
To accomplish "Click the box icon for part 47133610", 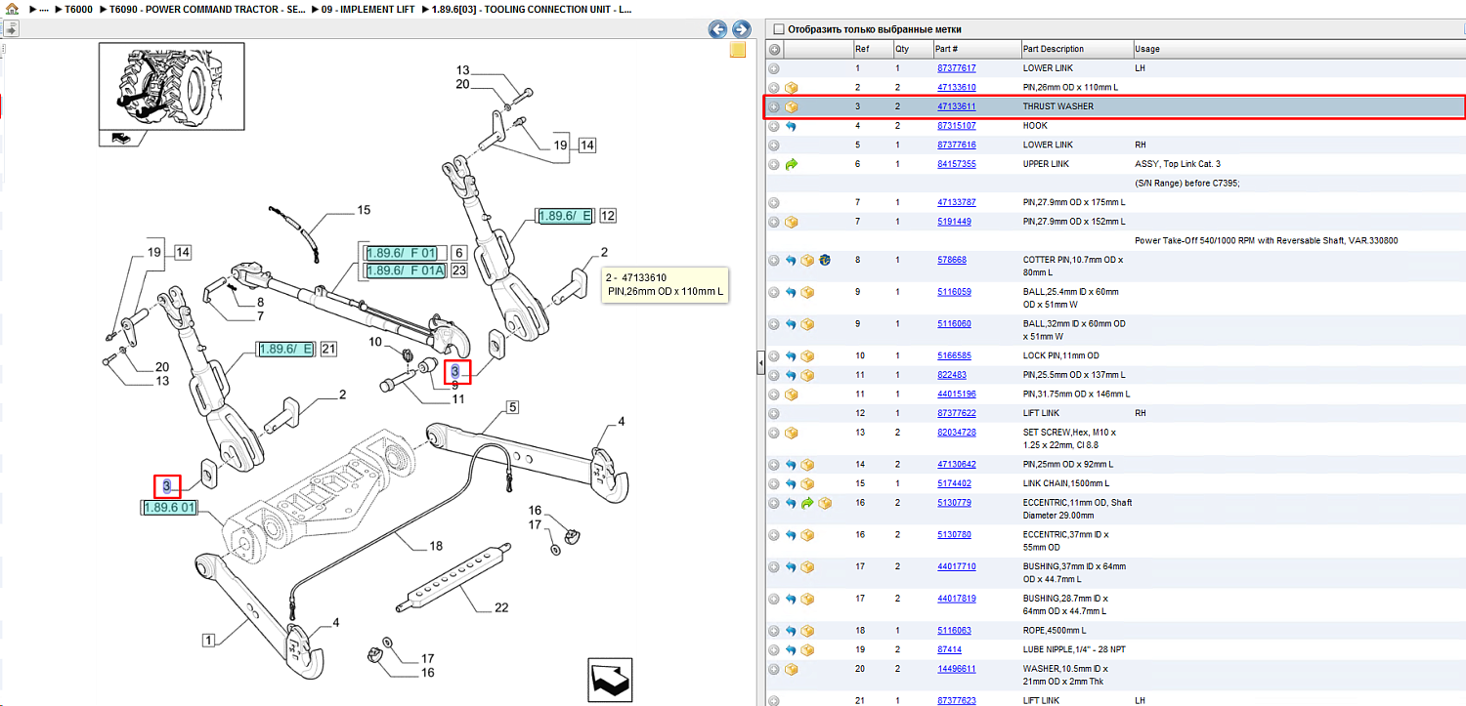I will 792,88.
